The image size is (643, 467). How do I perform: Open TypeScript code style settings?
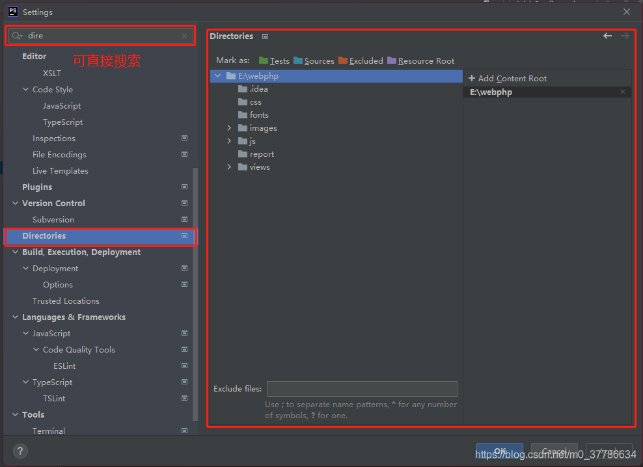click(x=62, y=122)
